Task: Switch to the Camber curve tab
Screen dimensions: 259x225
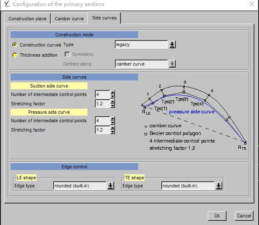Action: tap(69, 19)
